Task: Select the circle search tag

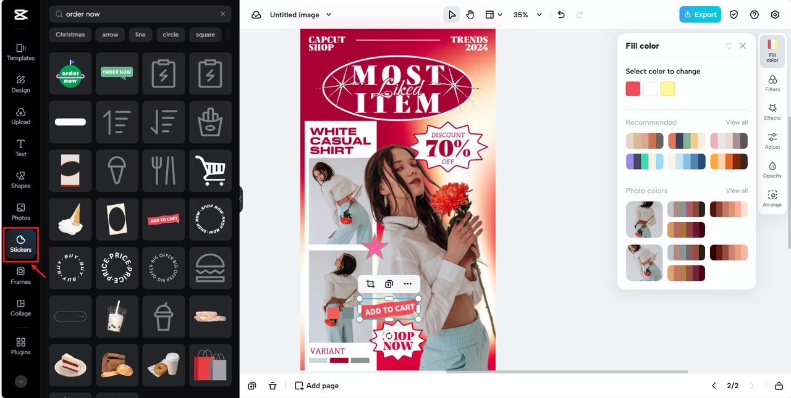Action: click(x=171, y=35)
